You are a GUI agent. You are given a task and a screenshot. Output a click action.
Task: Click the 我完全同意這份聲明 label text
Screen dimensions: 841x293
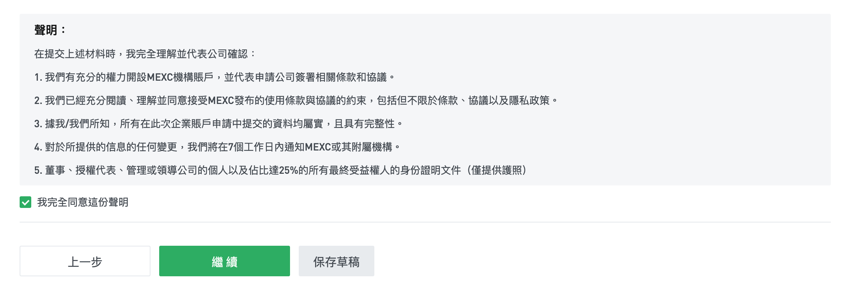click(83, 202)
